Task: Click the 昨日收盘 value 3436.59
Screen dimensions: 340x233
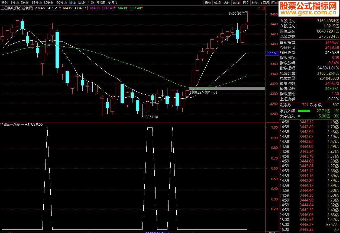Action: [x=332, y=53]
